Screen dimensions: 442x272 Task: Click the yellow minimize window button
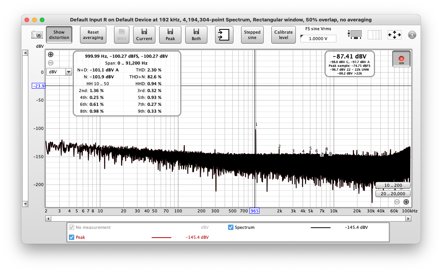(x=34, y=20)
